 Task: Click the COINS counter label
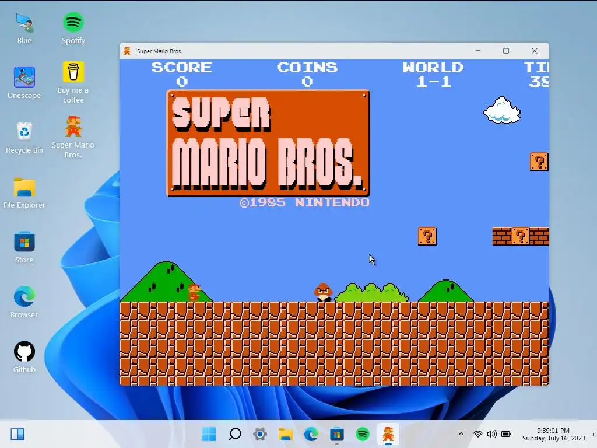point(307,68)
